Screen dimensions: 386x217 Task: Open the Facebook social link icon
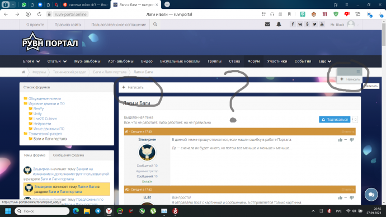(x=293, y=25)
